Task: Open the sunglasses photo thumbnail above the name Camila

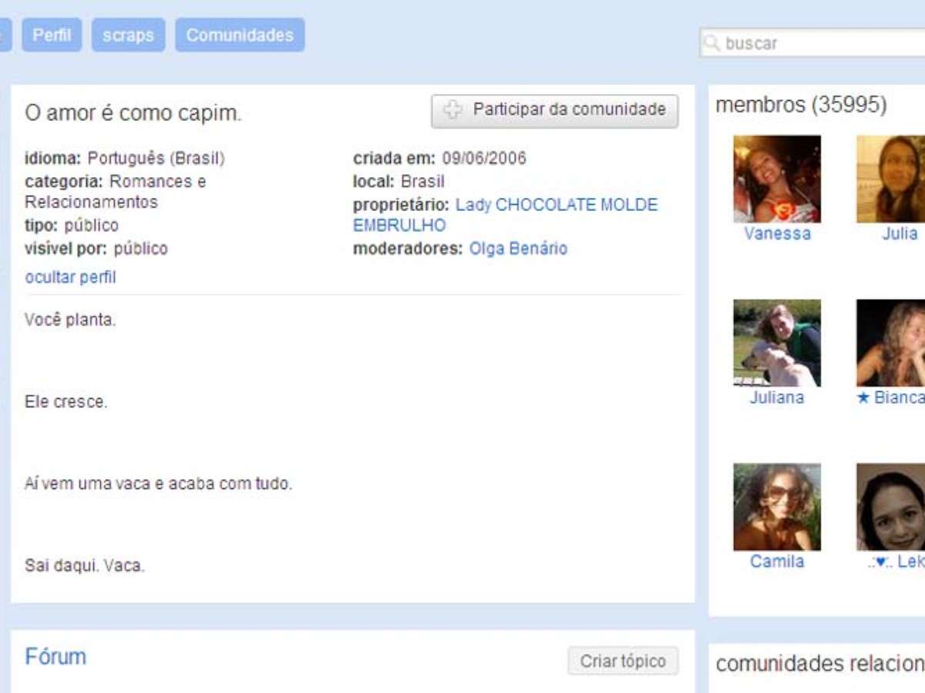Action: pos(777,507)
